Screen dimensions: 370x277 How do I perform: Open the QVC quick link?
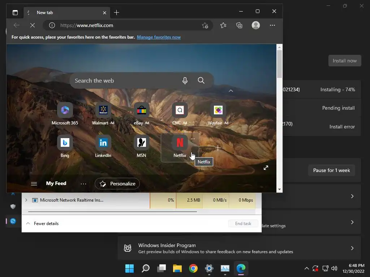pyautogui.click(x=180, y=114)
